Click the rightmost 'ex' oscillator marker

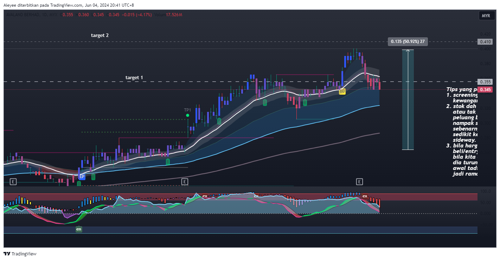[365, 196]
